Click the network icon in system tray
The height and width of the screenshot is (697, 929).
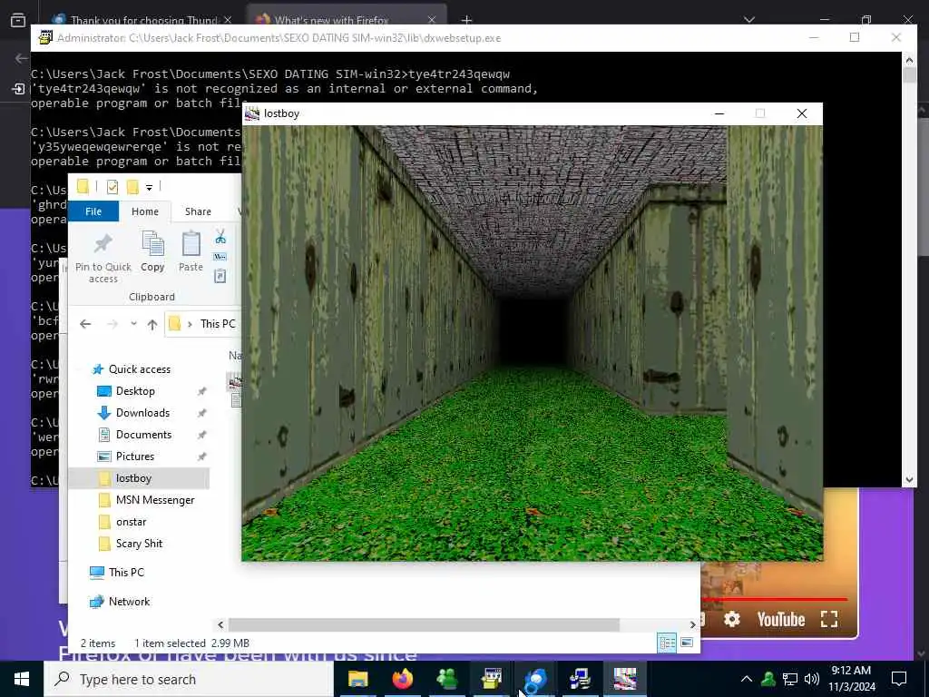coord(790,679)
